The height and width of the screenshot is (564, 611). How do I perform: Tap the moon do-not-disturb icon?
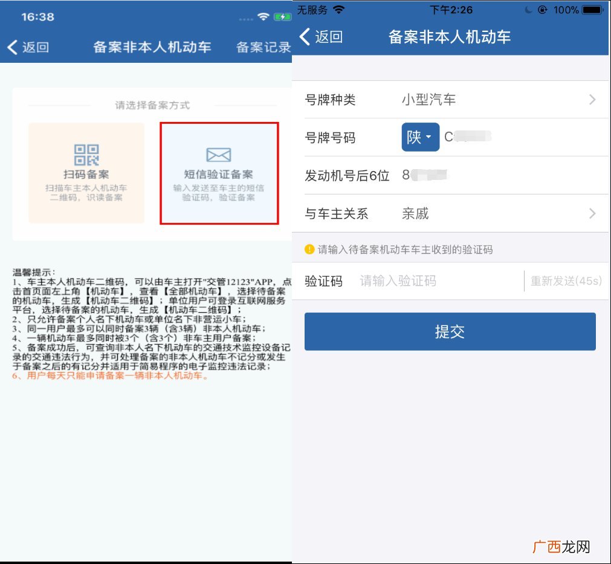tap(528, 10)
